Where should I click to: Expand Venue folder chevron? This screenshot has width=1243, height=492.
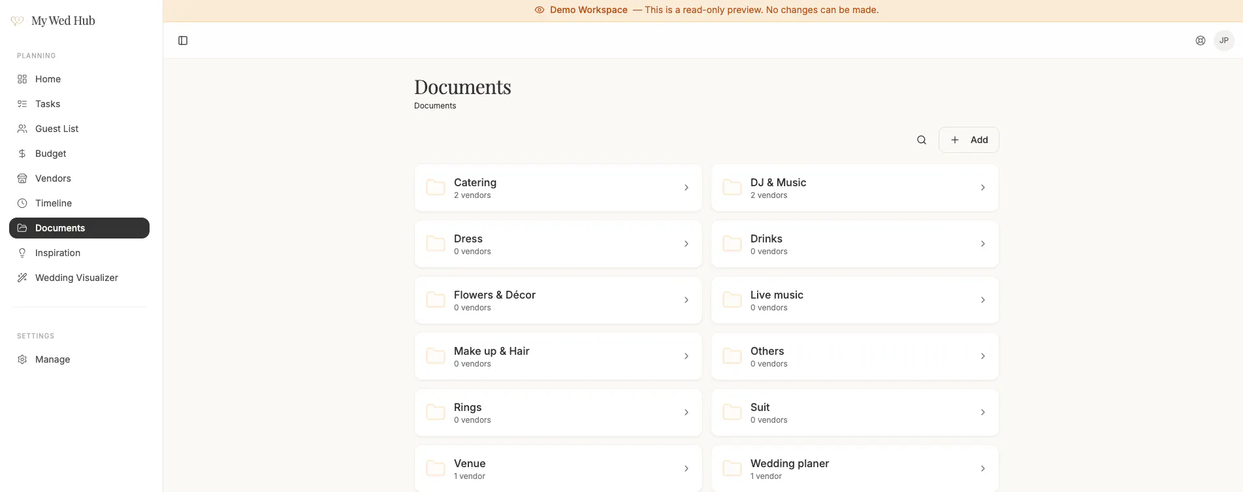(x=686, y=468)
